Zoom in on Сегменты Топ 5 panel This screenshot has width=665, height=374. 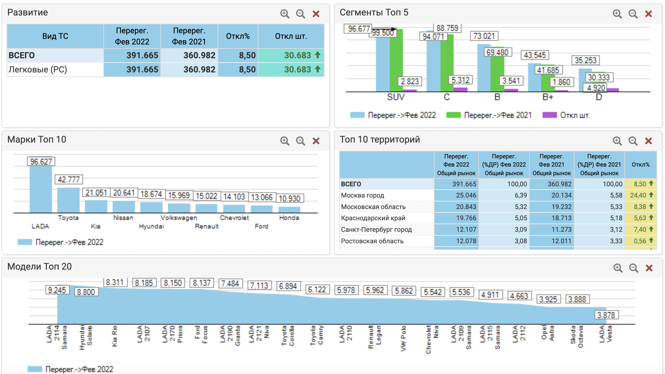[617, 14]
